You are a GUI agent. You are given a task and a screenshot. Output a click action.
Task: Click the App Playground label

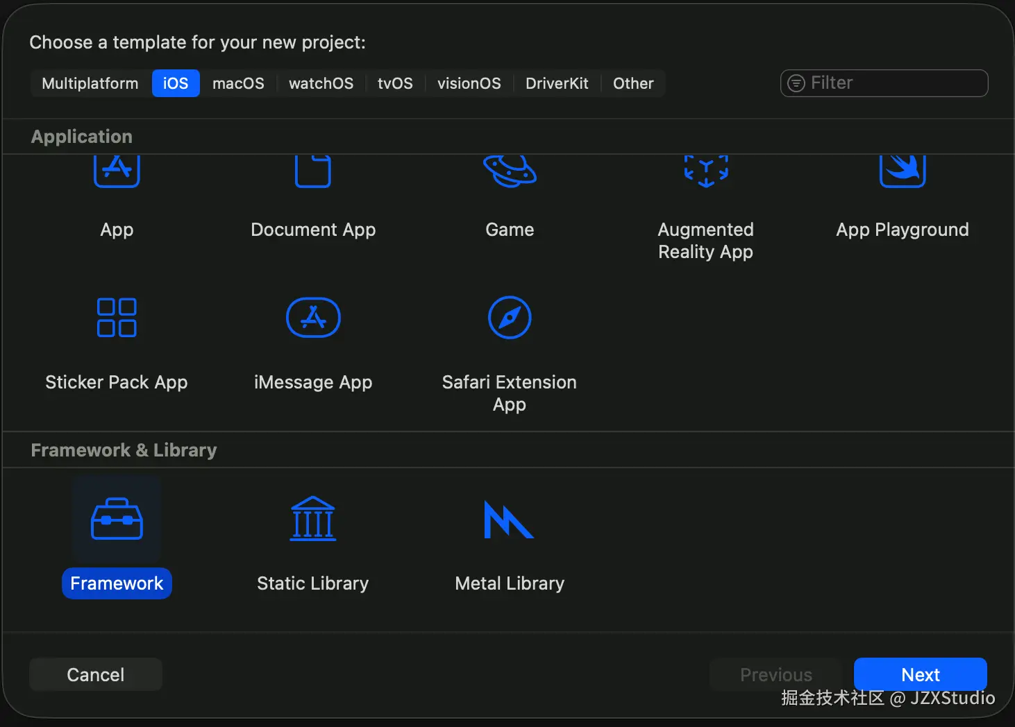903,230
